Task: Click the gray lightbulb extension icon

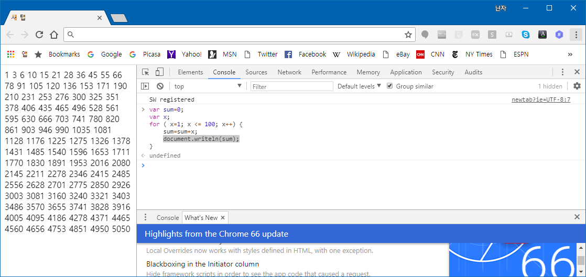Action: (x=459, y=35)
